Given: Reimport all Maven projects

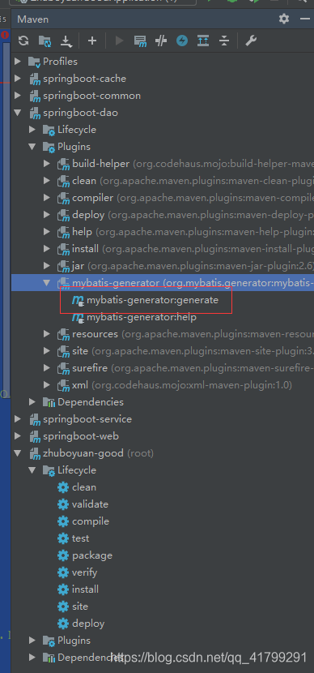Looking at the screenshot, I should coord(23,41).
